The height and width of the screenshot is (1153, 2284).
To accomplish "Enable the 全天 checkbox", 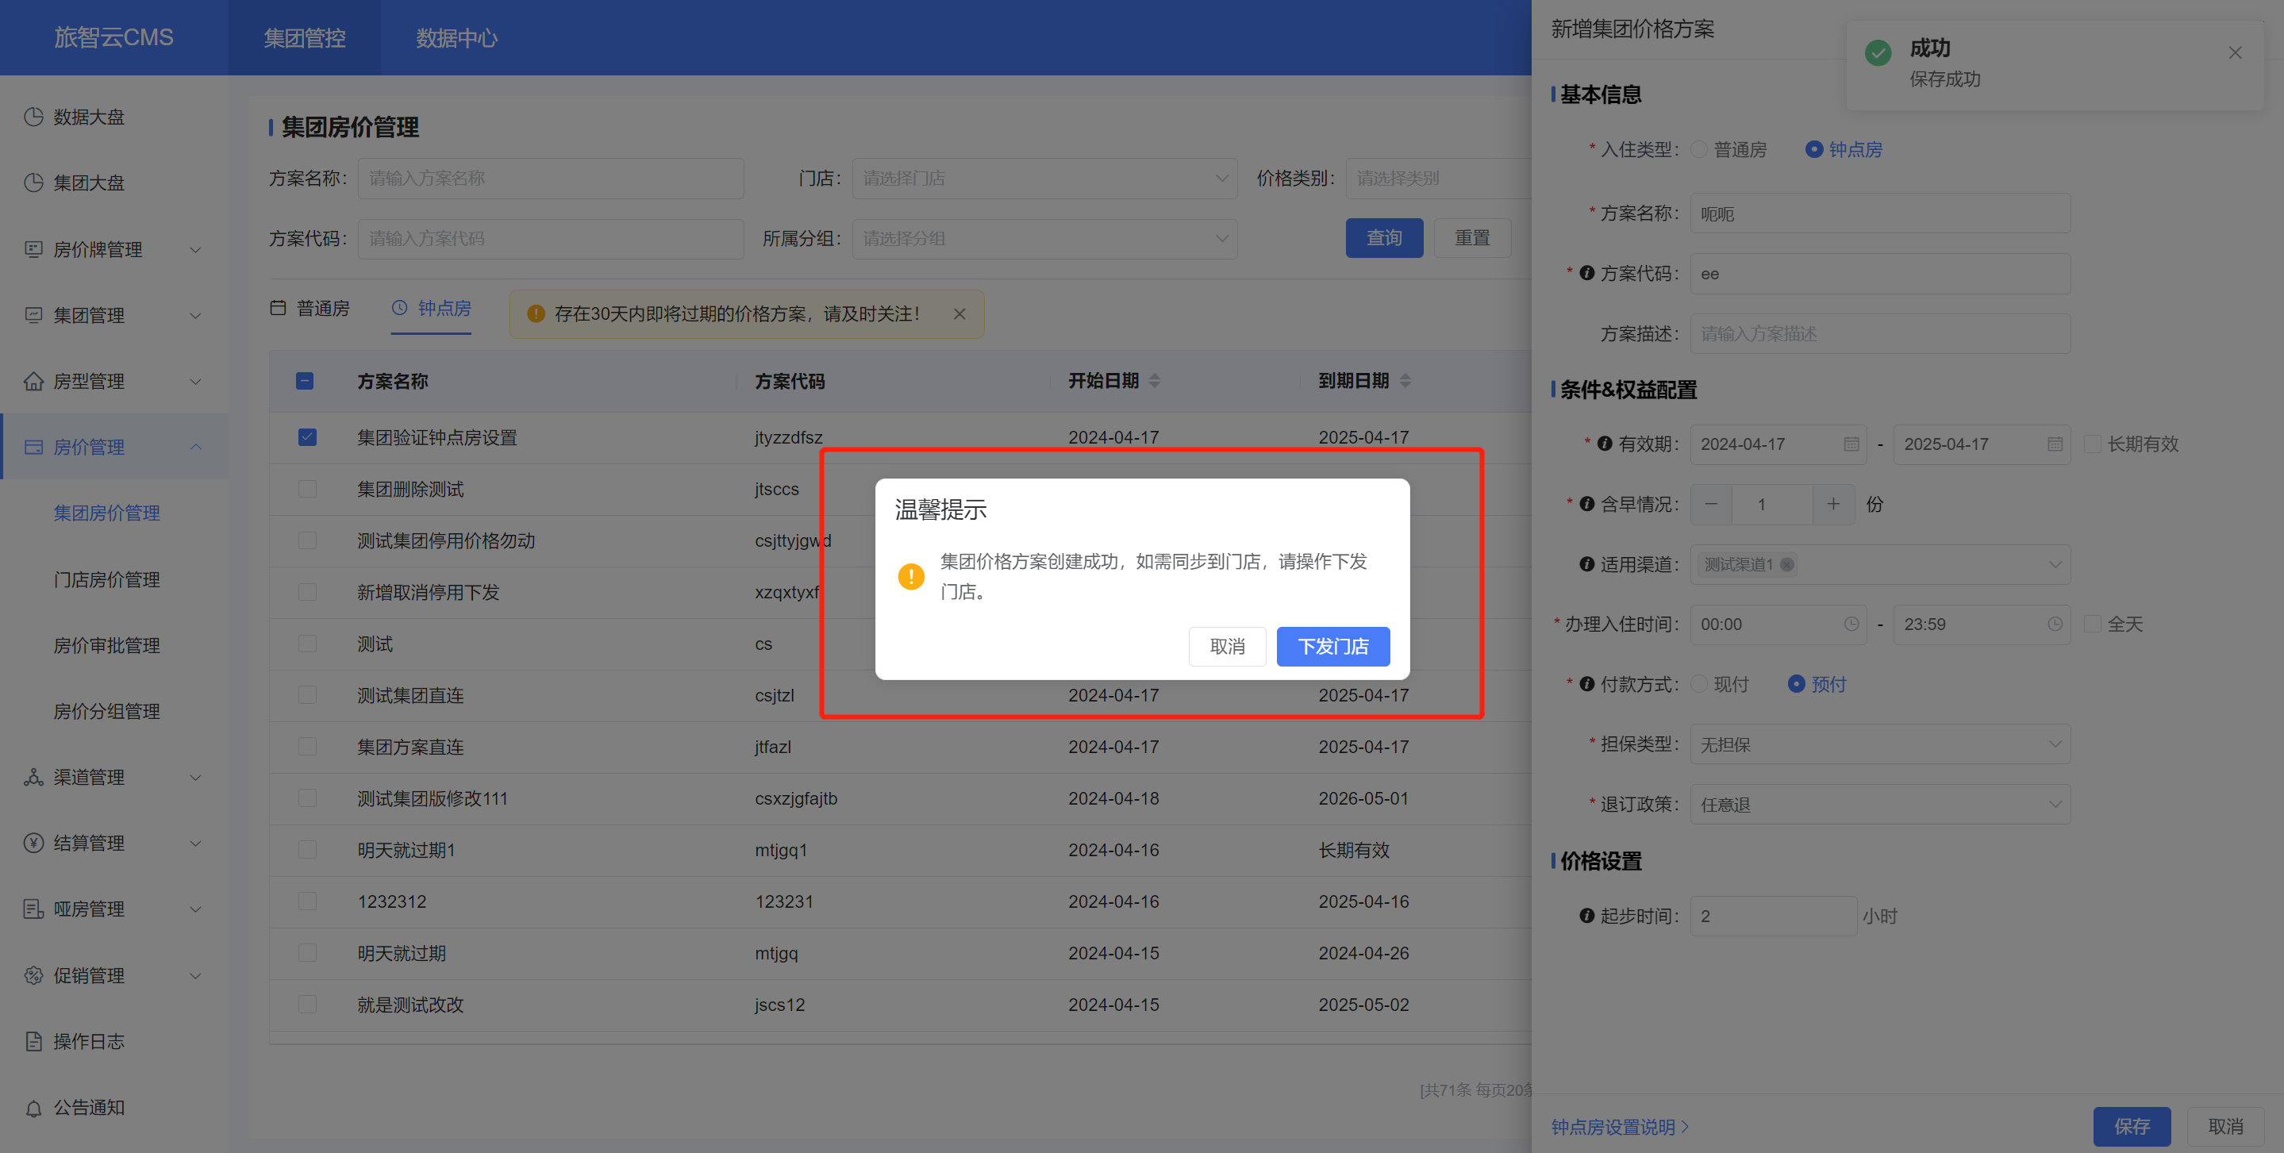I will (x=2093, y=624).
